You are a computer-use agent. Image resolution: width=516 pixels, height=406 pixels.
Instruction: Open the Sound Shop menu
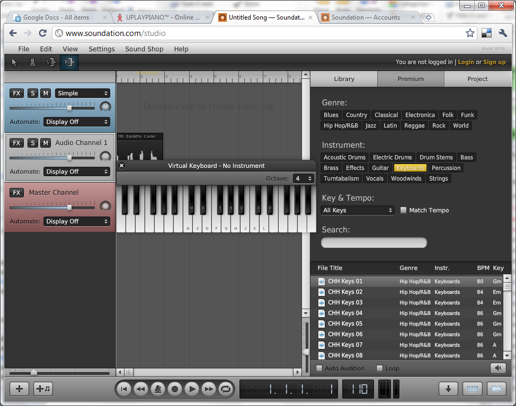(144, 49)
